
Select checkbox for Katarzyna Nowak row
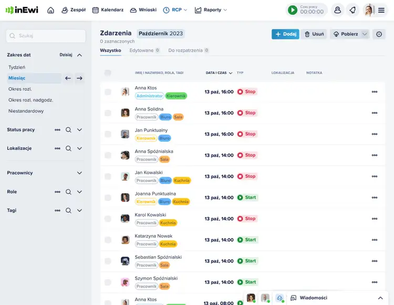tap(108, 240)
